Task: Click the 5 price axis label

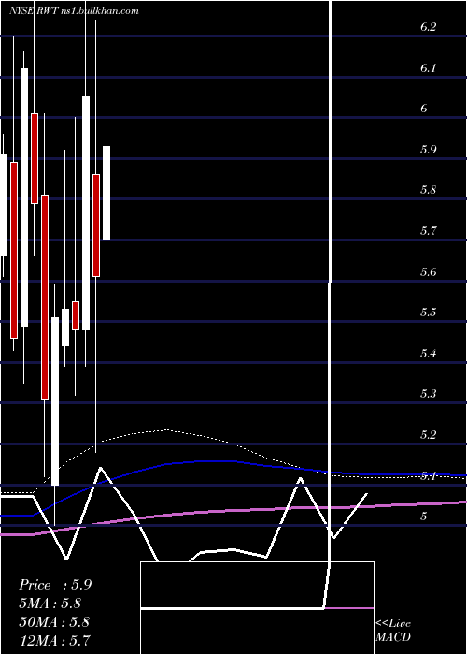Action: point(424,517)
